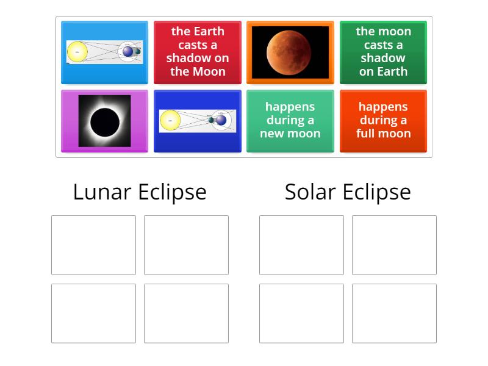Click the red blood moon photo card
The height and width of the screenshot is (366, 488).
coord(290,52)
